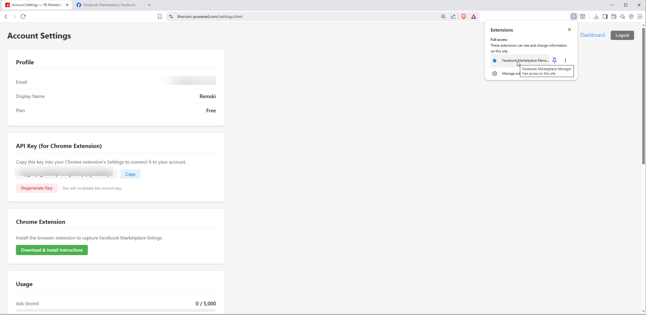Close the Extensions popup
The width and height of the screenshot is (646, 315).
(569, 29)
